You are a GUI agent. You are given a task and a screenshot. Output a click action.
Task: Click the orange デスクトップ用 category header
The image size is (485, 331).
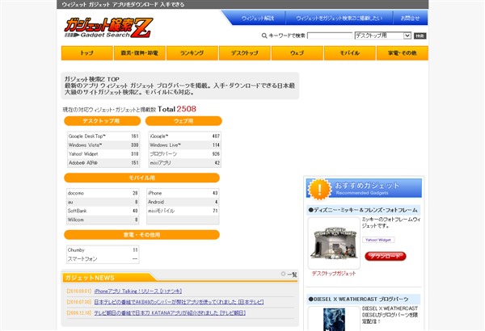(102, 121)
